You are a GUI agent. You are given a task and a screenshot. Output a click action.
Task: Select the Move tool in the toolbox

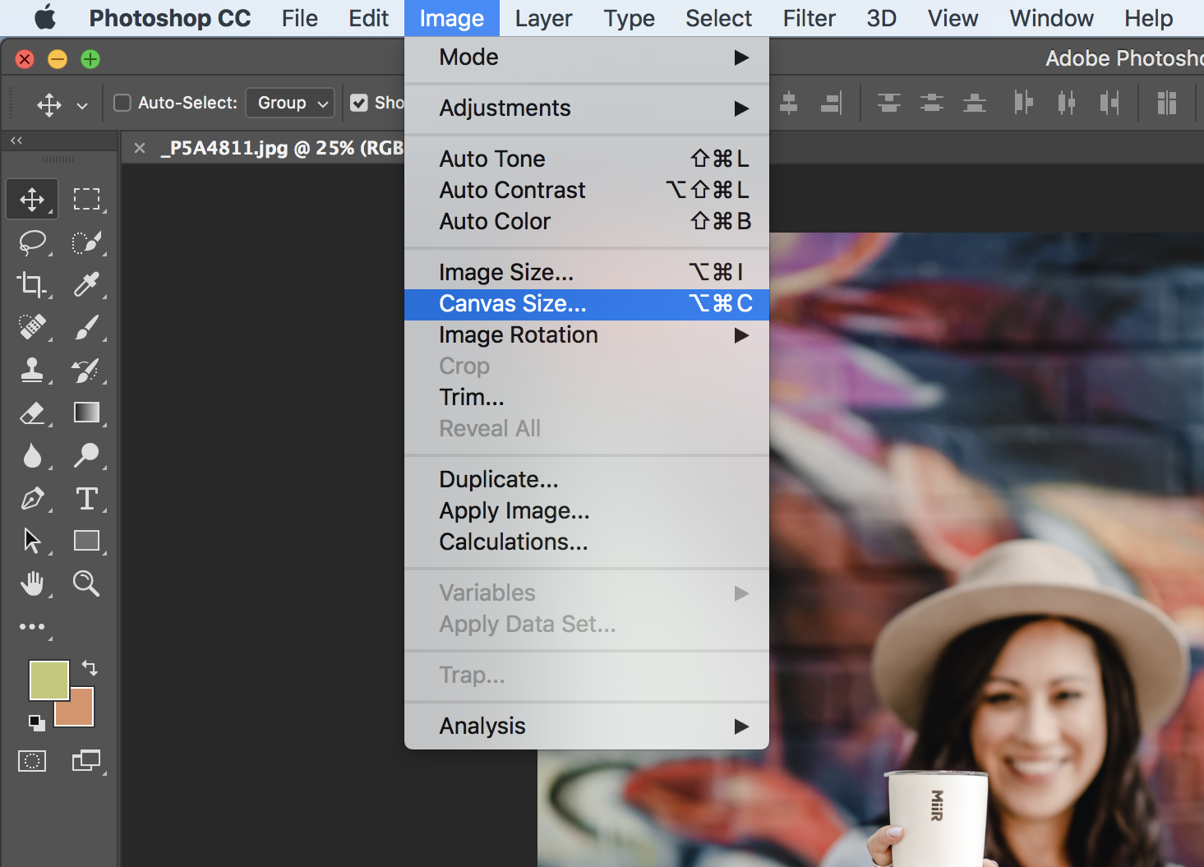pos(32,199)
